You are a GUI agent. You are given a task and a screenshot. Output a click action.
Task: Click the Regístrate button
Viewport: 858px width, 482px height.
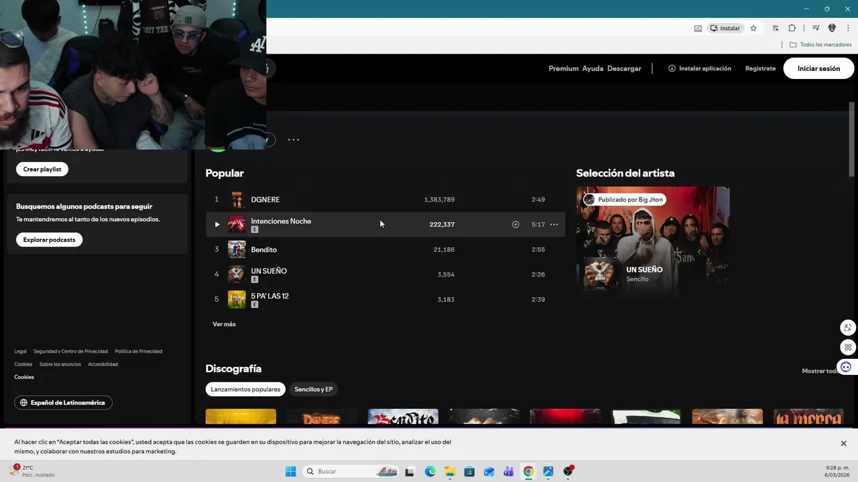(760, 68)
